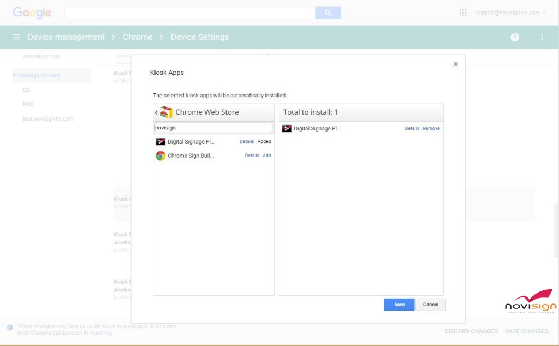559x346 pixels.
Task: Click the Added status text
Action: [x=264, y=141]
